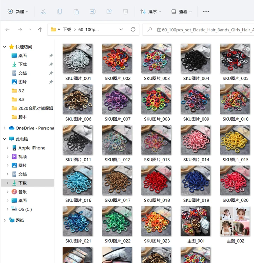This screenshot has width=254, height=263.
Task: Click the Paste clipboard icon
Action: click(76, 12)
